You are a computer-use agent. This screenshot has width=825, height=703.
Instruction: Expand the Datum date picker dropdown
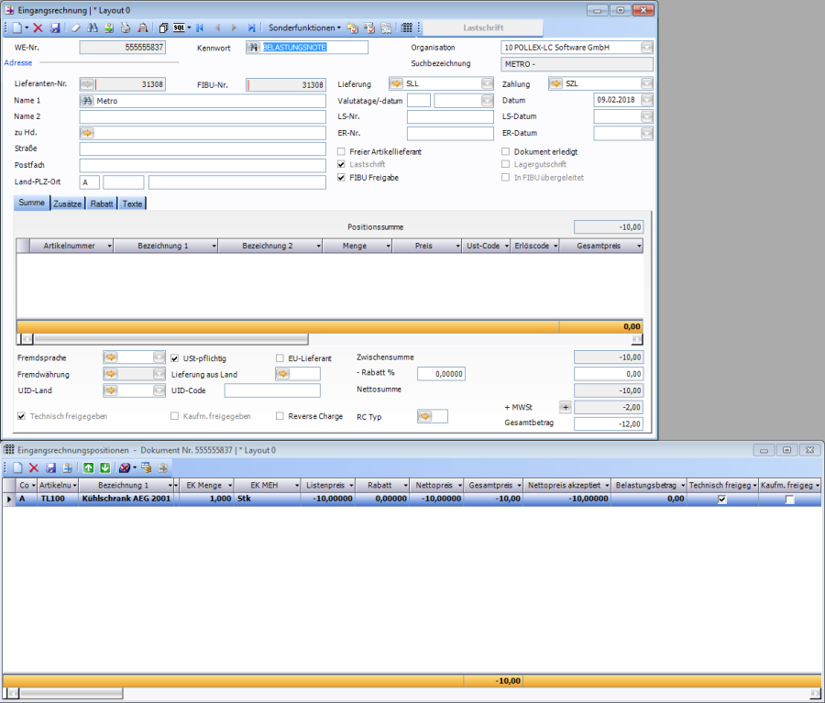[646, 100]
